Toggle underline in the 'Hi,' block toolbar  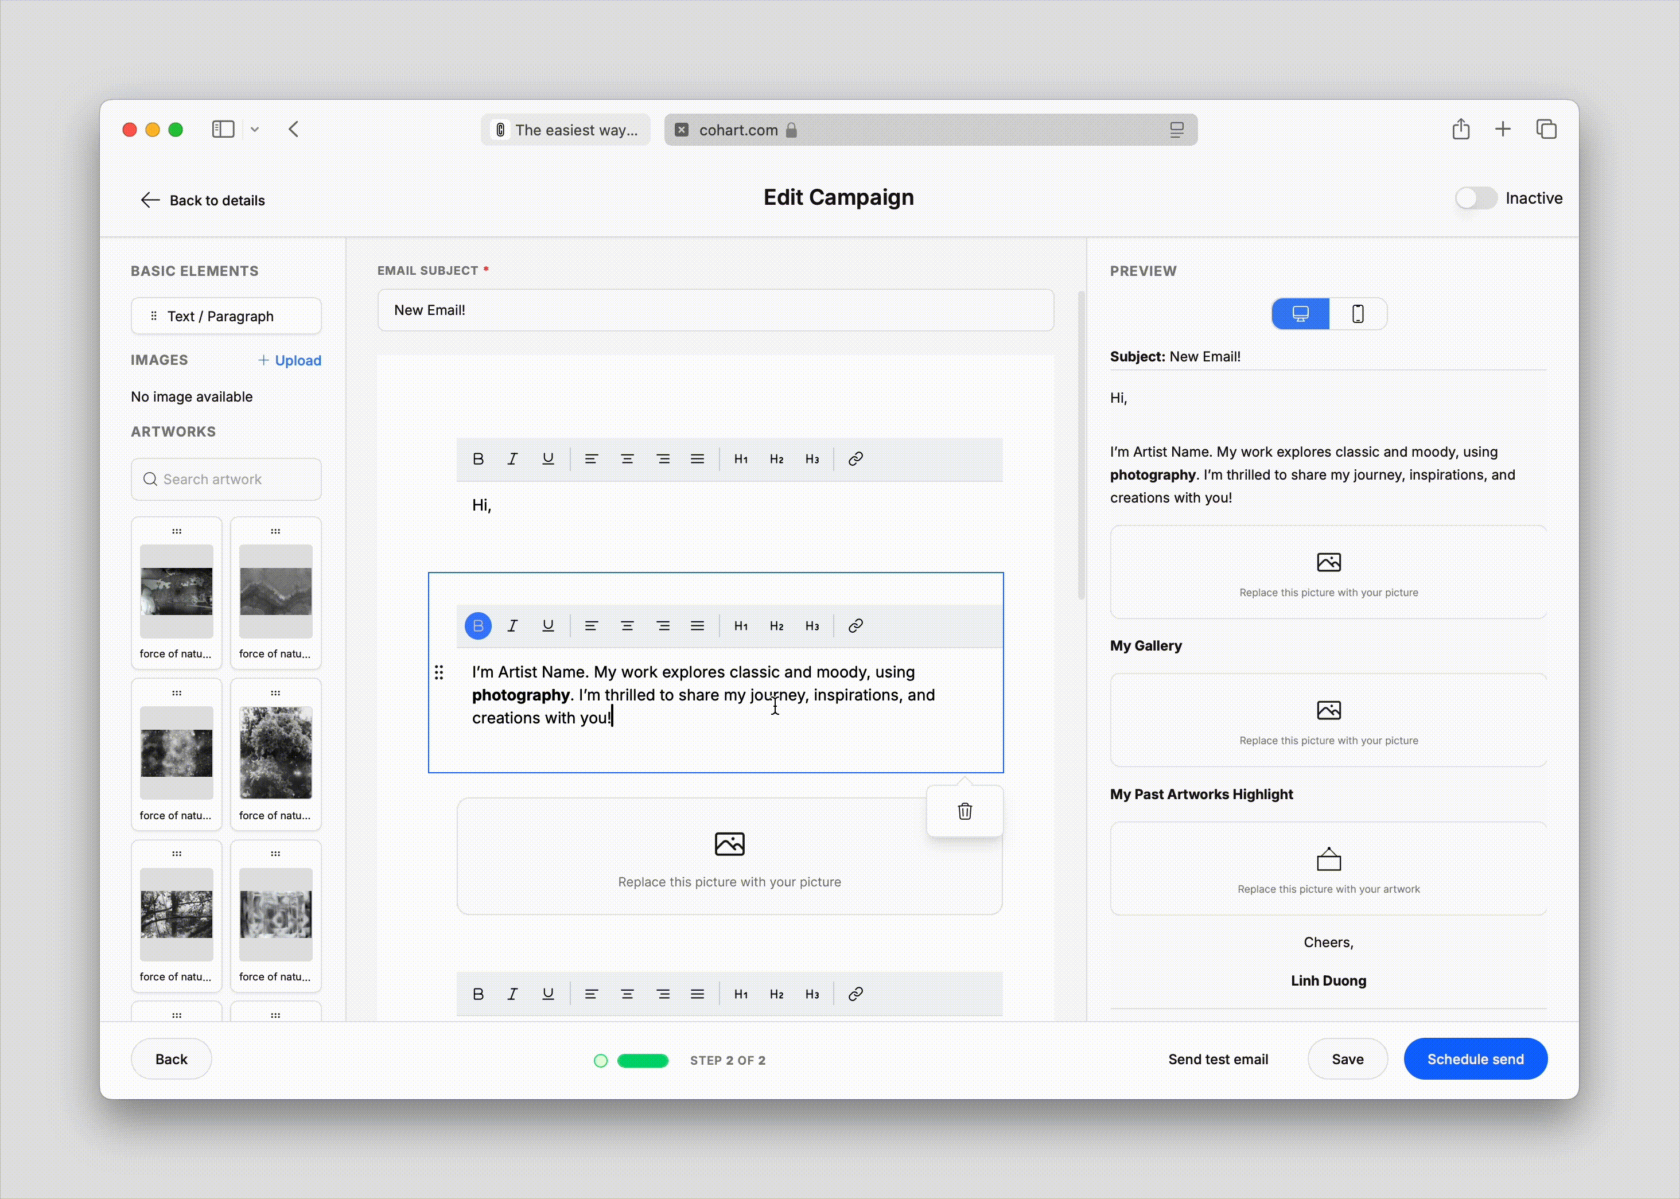tap(548, 459)
